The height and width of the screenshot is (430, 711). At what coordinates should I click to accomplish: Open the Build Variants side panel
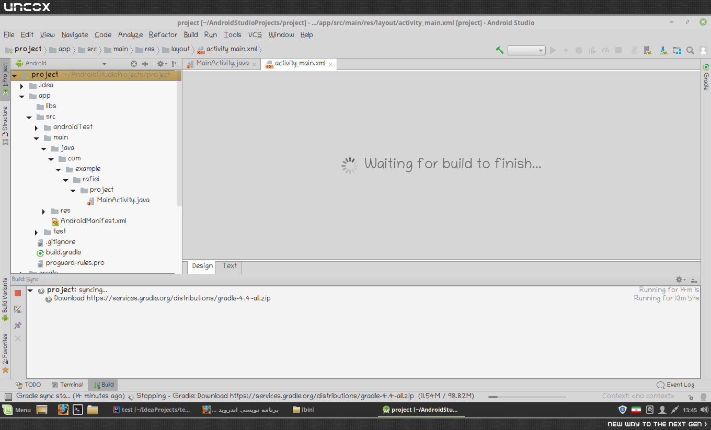(5, 299)
